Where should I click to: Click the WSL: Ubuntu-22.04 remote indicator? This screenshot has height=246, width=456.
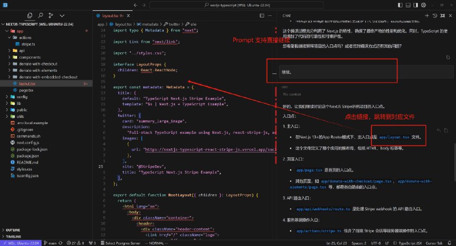click(21, 243)
